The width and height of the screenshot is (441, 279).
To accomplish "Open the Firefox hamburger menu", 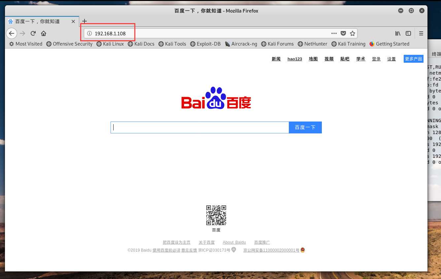I will tap(421, 33).
